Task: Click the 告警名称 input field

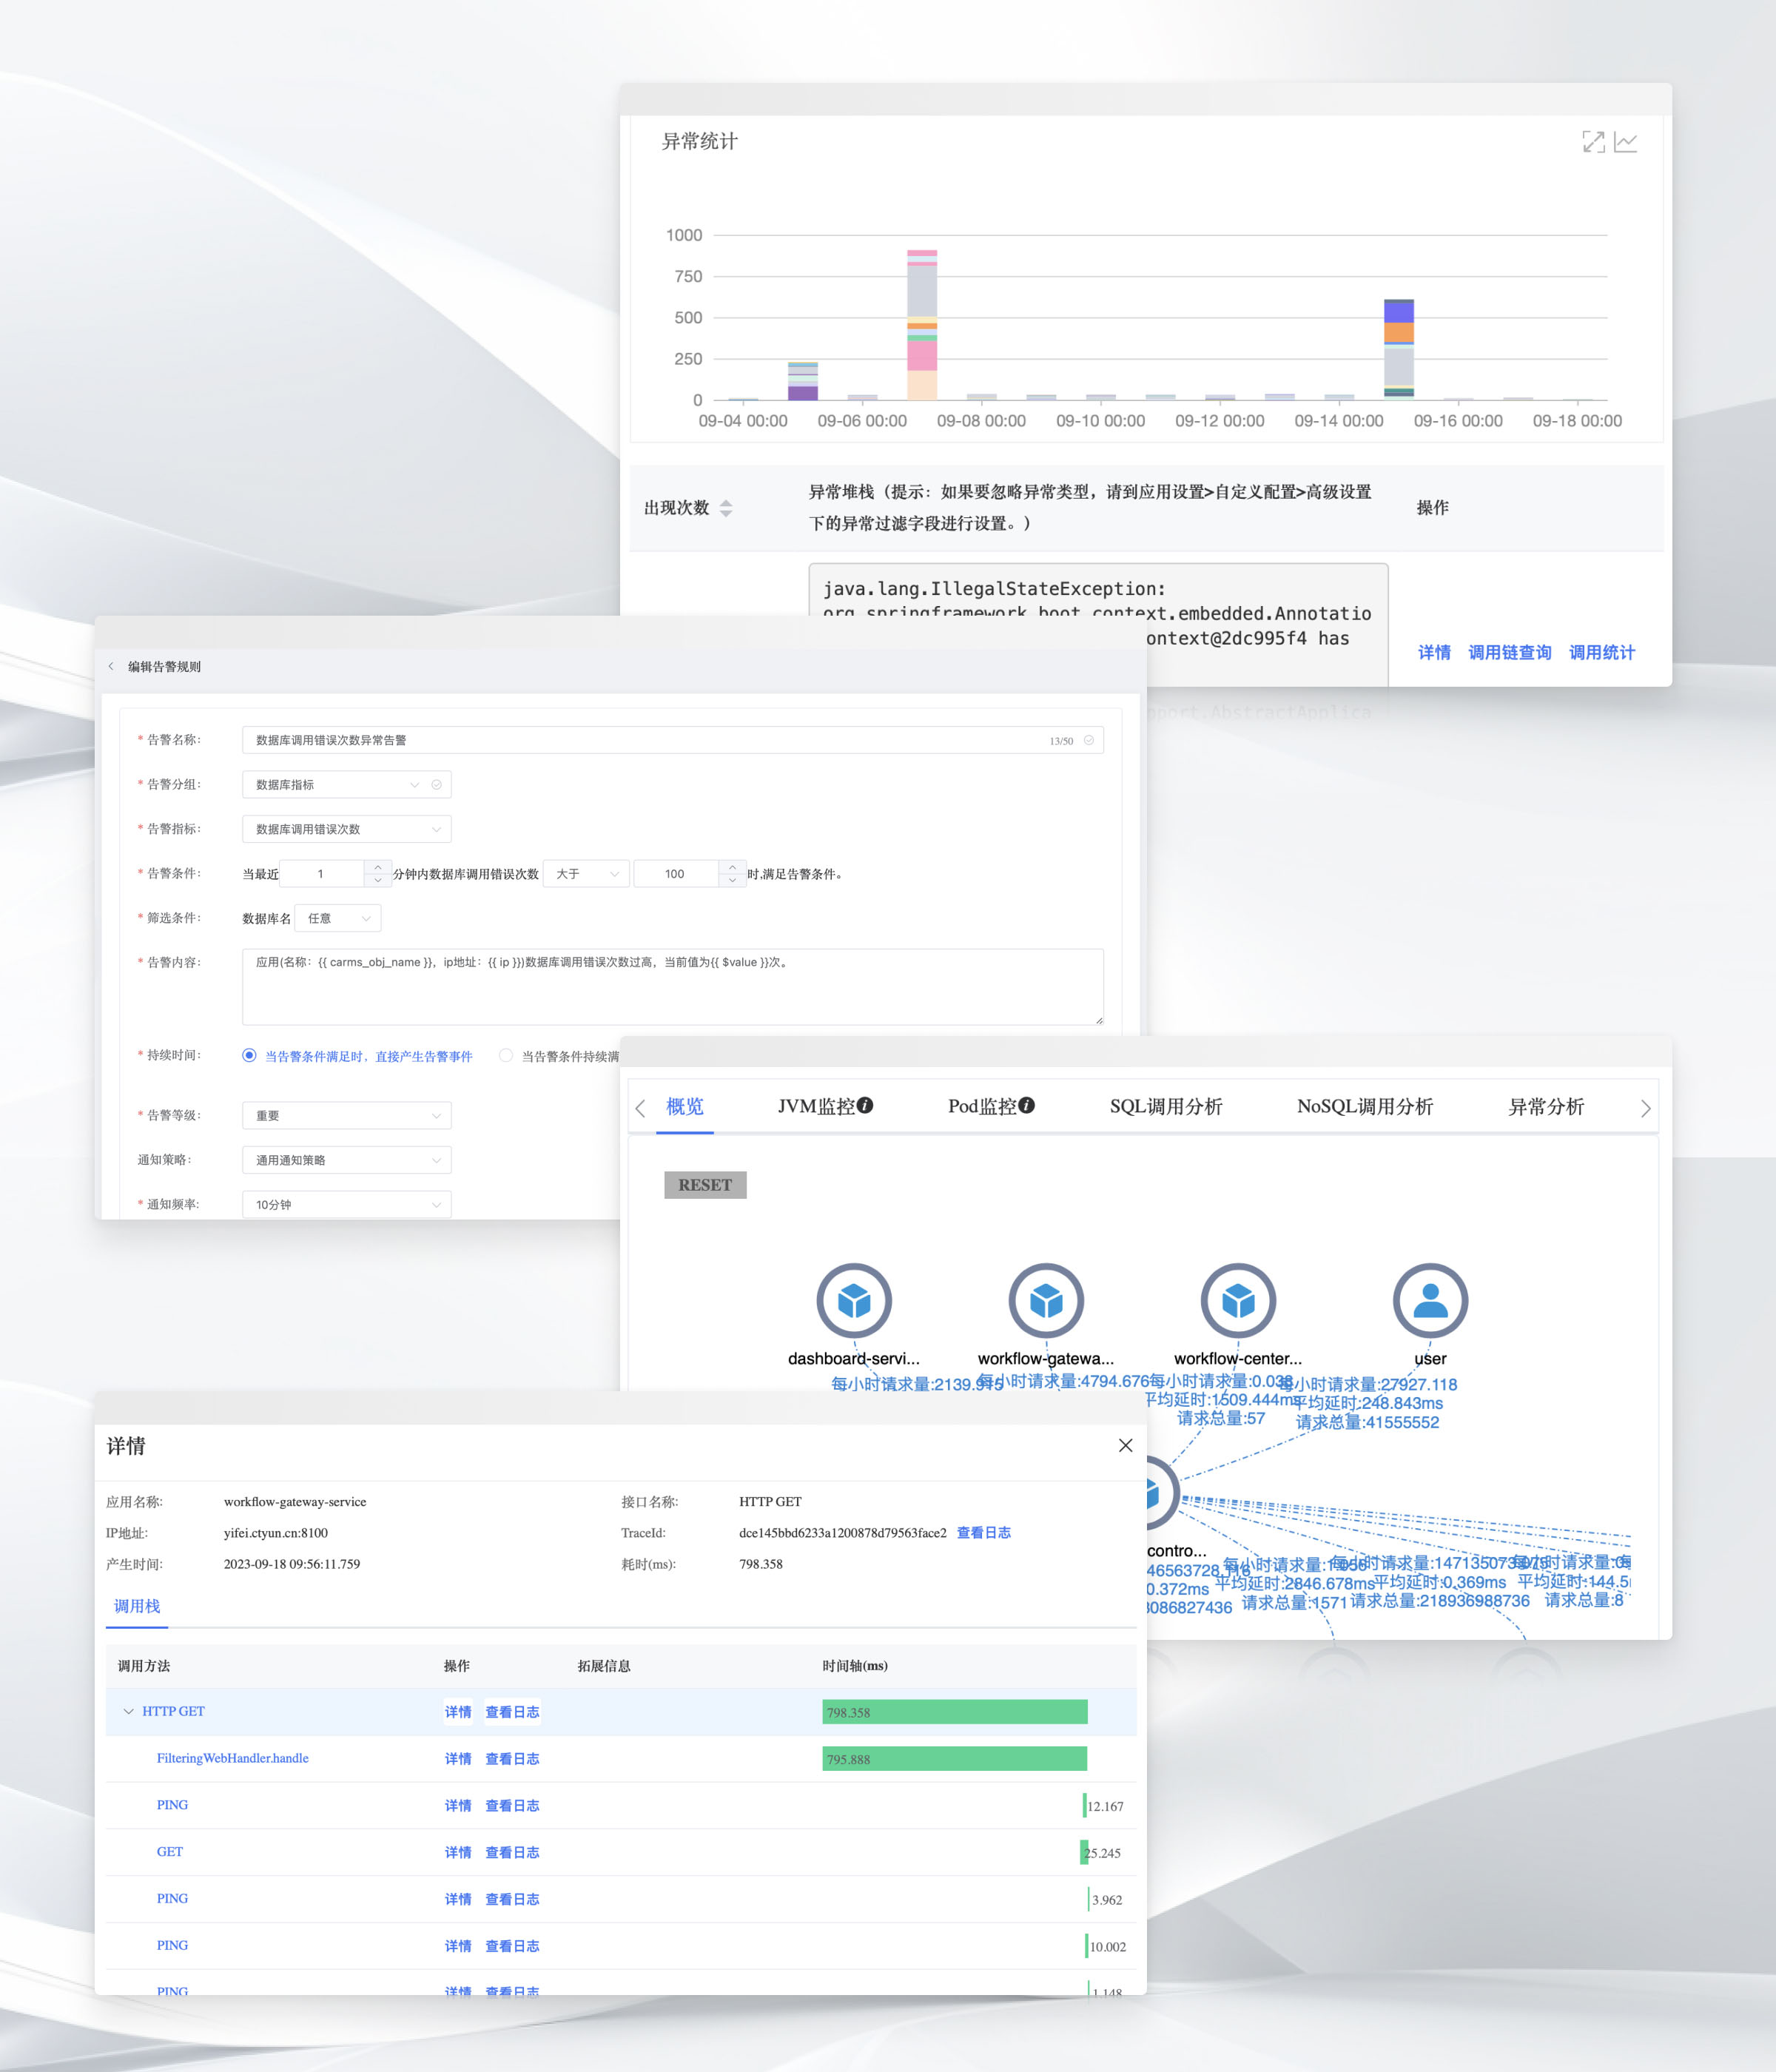Action: point(650,740)
